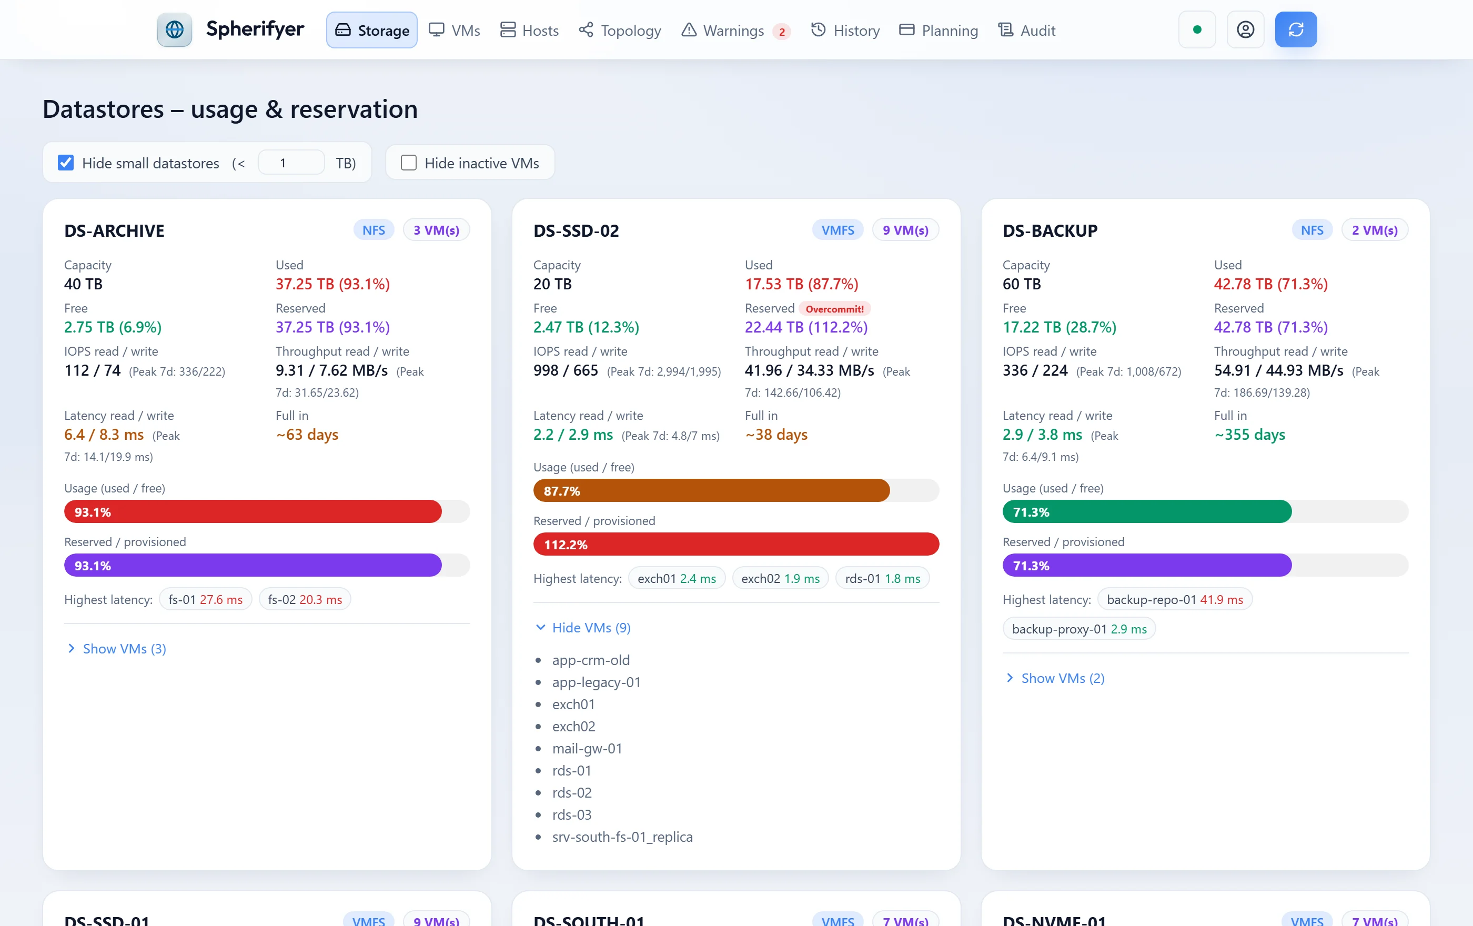This screenshot has width=1473, height=926.
Task: Click the Overcommit! badge on DS-SSD-02
Action: [834, 309]
